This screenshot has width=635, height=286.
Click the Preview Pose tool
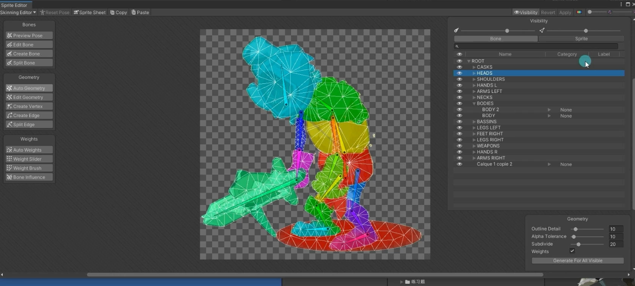(x=29, y=36)
